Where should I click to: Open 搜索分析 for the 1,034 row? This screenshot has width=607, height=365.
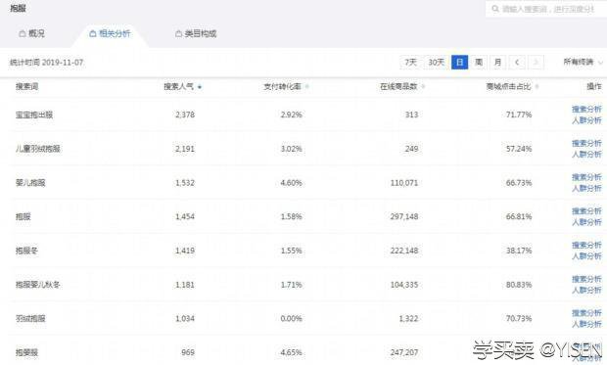coord(586,313)
